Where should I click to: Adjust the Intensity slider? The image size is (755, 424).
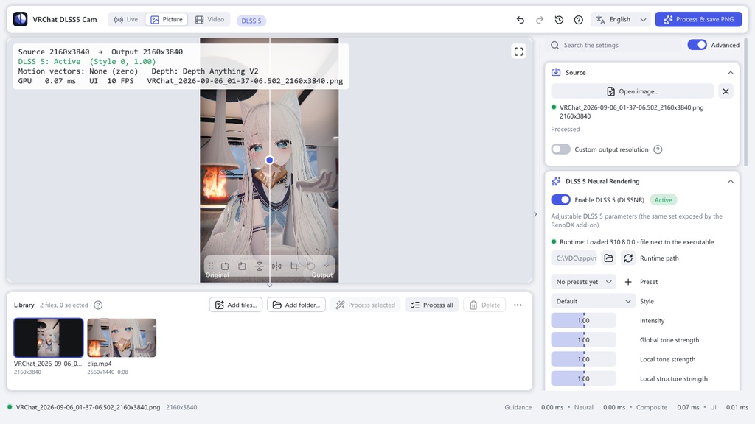[584, 321]
